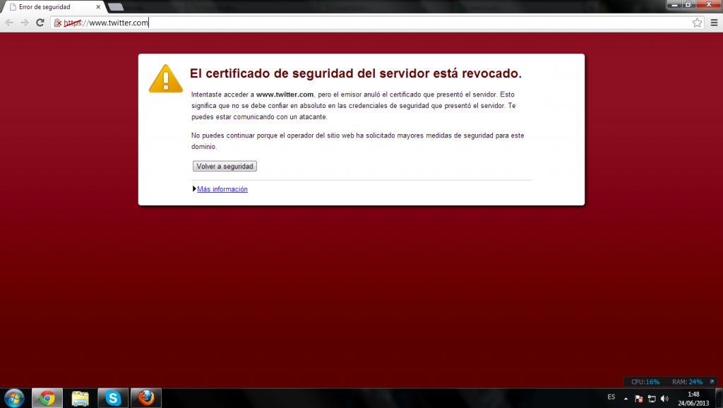The image size is (723, 408).
Task: Click the network connection tray icon
Action: pyautogui.click(x=652, y=398)
